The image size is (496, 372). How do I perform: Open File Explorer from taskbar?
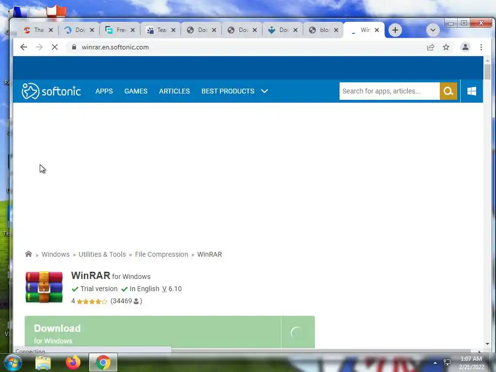point(43,363)
